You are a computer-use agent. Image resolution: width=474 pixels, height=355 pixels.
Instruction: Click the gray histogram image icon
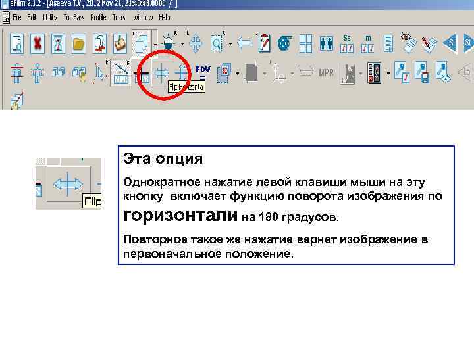click(x=347, y=74)
